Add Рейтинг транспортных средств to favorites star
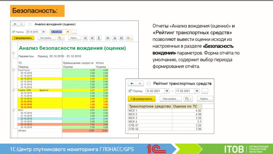 (149, 84)
